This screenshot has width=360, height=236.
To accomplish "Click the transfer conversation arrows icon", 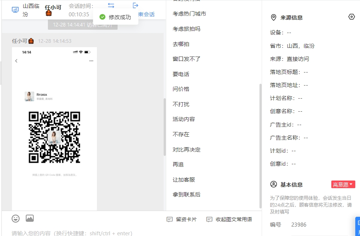I will 111,5.
